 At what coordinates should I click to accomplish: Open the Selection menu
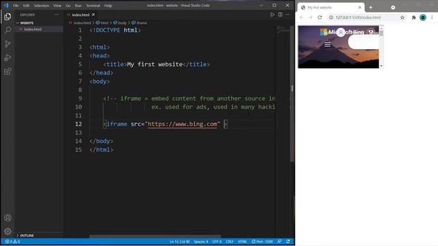41,5
